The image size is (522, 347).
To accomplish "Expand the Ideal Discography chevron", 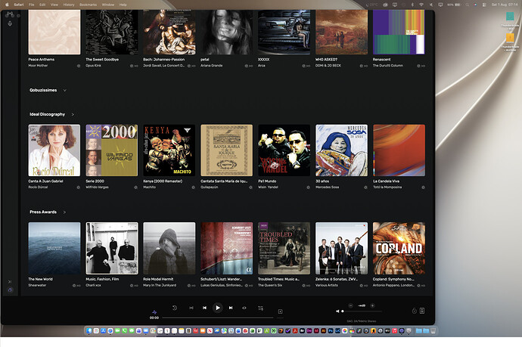I will point(73,114).
